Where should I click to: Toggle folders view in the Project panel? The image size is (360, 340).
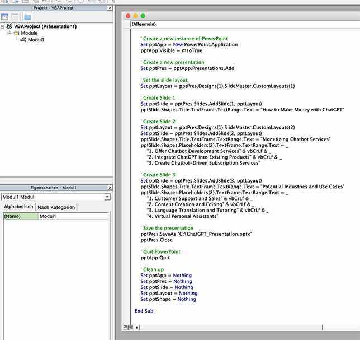click(x=27, y=17)
